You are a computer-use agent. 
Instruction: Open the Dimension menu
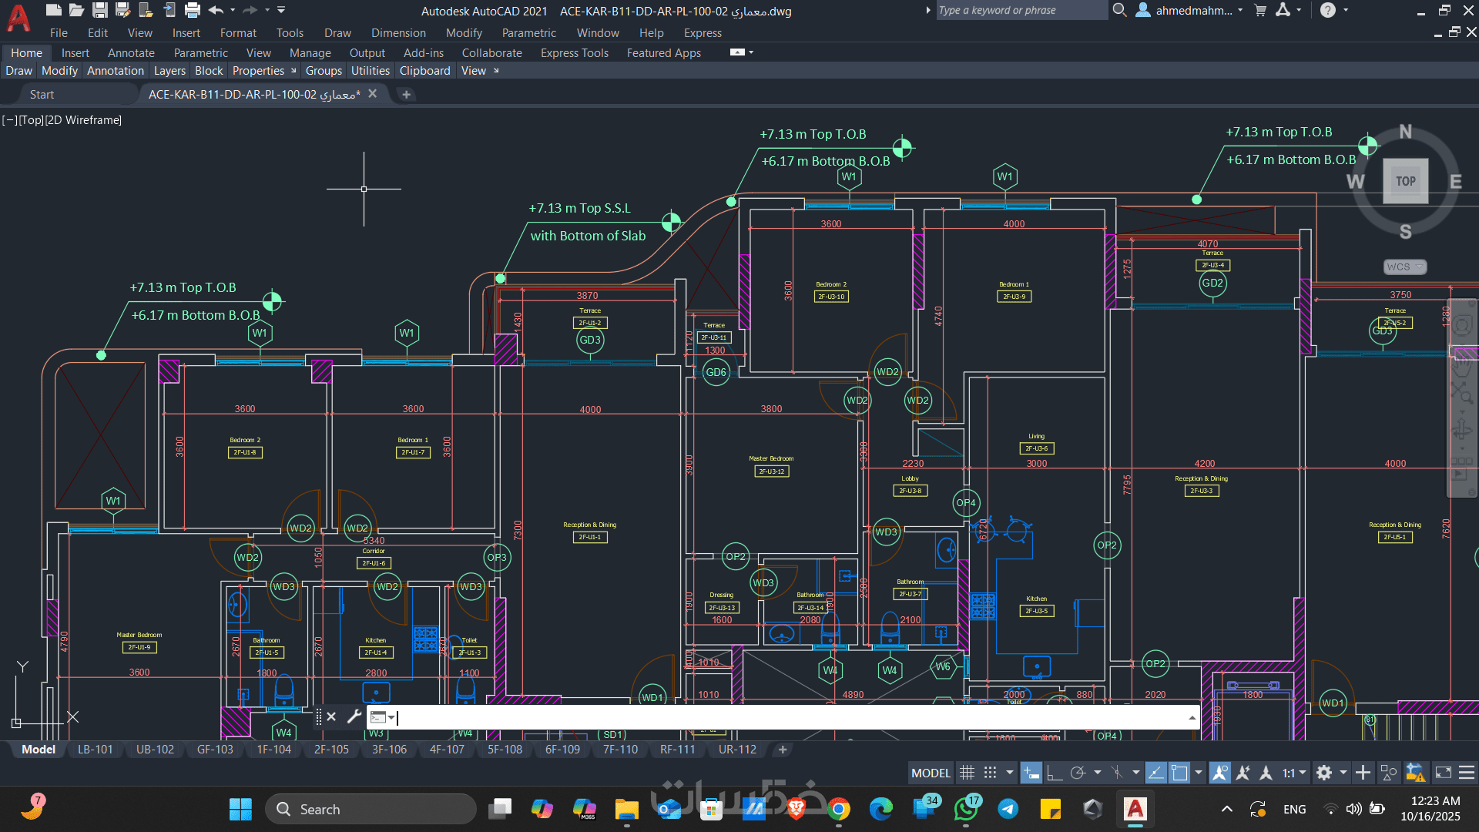click(x=398, y=33)
